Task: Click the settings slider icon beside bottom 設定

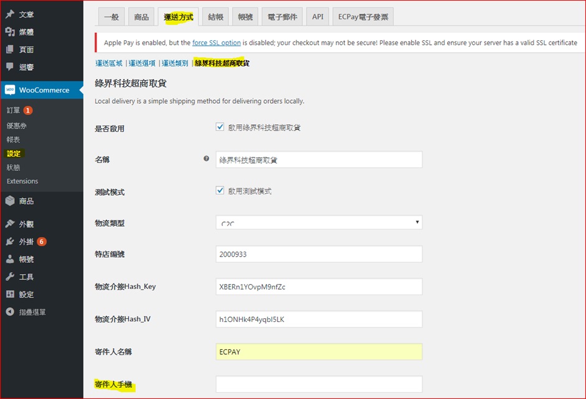Action: 10,294
